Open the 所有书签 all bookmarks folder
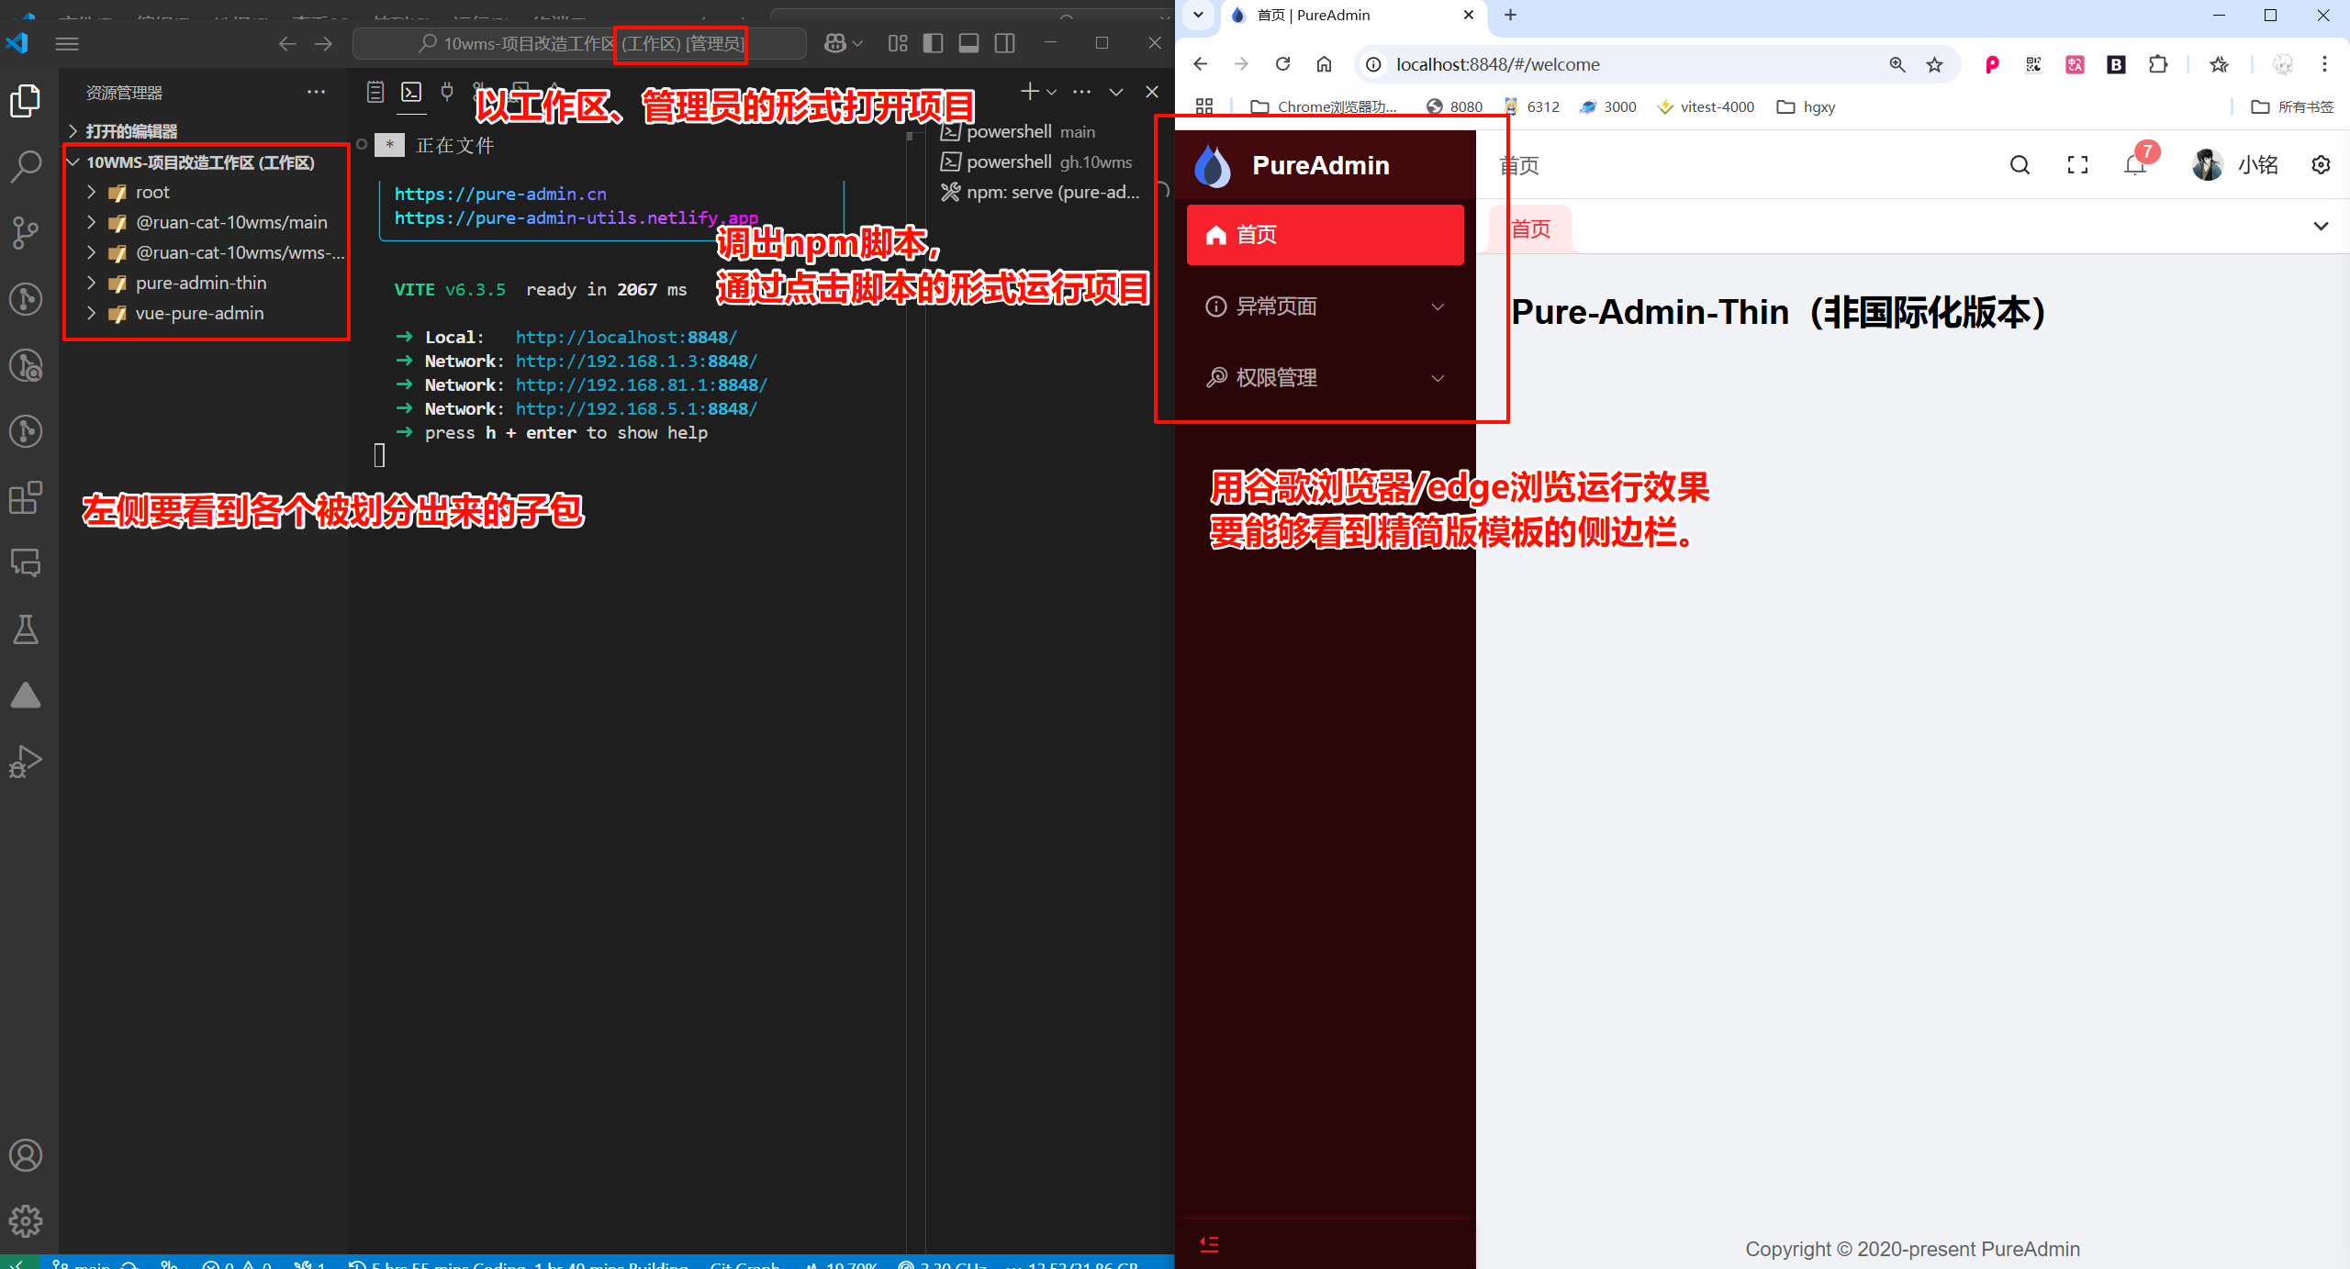Image resolution: width=2350 pixels, height=1269 pixels. (x=2292, y=107)
